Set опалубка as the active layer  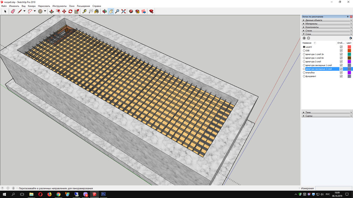click(x=304, y=73)
